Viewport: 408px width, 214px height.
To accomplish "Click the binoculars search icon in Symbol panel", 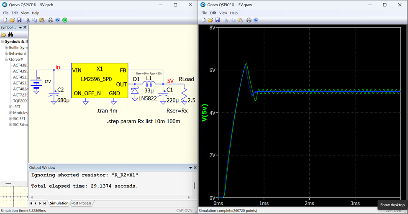I will pos(10,35).
